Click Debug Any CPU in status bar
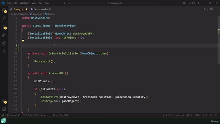This screenshot has width=220, height=124. click(60, 115)
